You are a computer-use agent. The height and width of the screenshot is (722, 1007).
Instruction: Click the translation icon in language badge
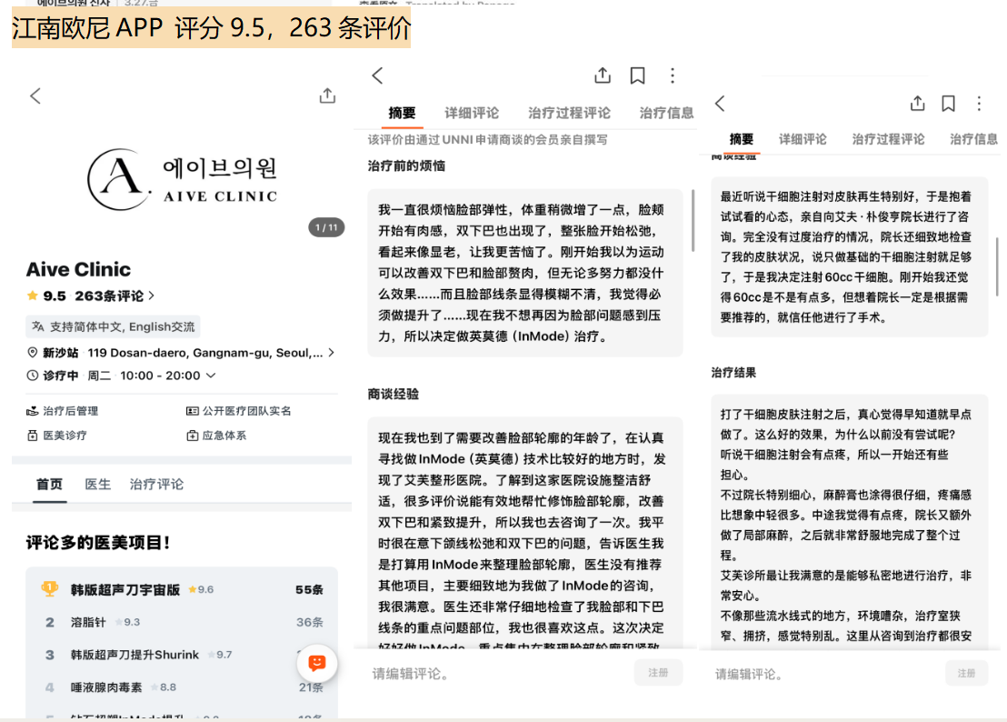click(38, 327)
